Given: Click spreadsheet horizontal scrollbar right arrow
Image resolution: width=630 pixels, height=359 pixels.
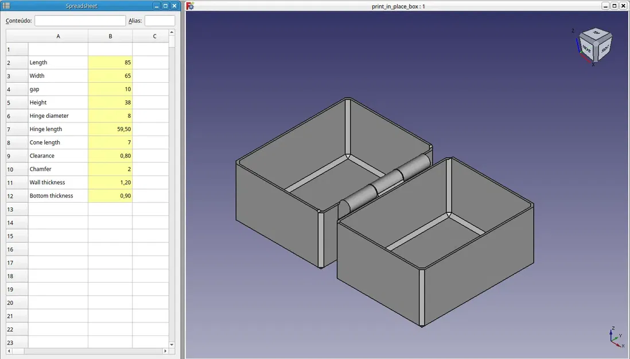Looking at the screenshot, I should point(165,351).
